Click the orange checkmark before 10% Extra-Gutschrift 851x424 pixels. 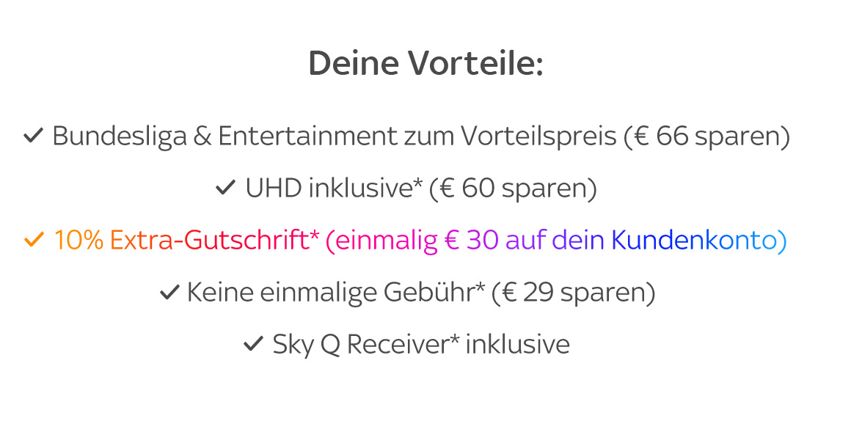34,240
